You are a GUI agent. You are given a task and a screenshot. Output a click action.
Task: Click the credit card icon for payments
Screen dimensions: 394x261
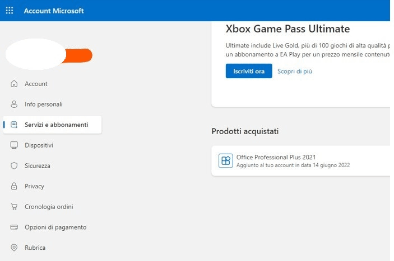(14, 227)
